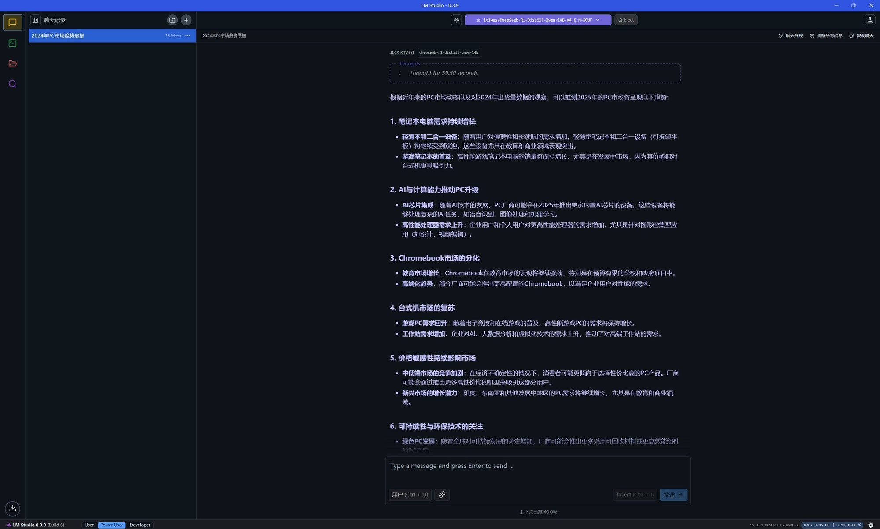This screenshot has height=529, width=880.
Task: Open the downloads panel icon
Action: point(12,508)
